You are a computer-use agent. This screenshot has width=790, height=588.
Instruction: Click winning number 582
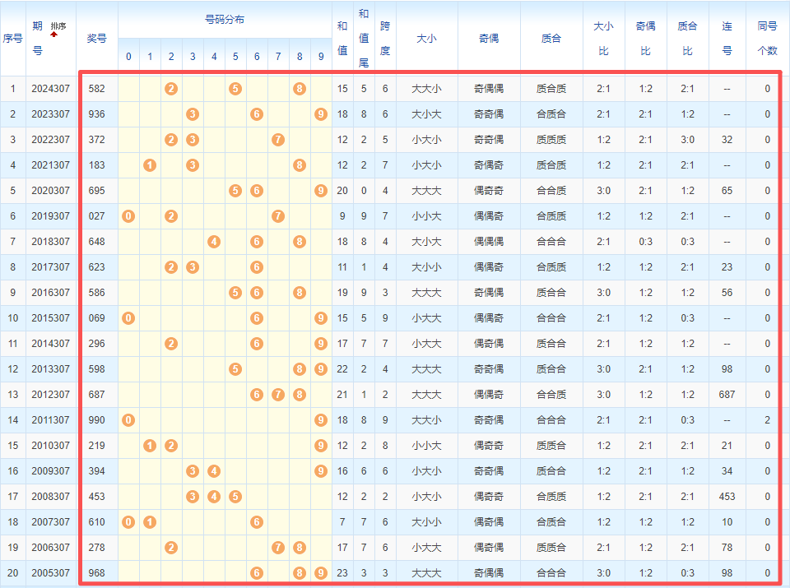(x=97, y=89)
